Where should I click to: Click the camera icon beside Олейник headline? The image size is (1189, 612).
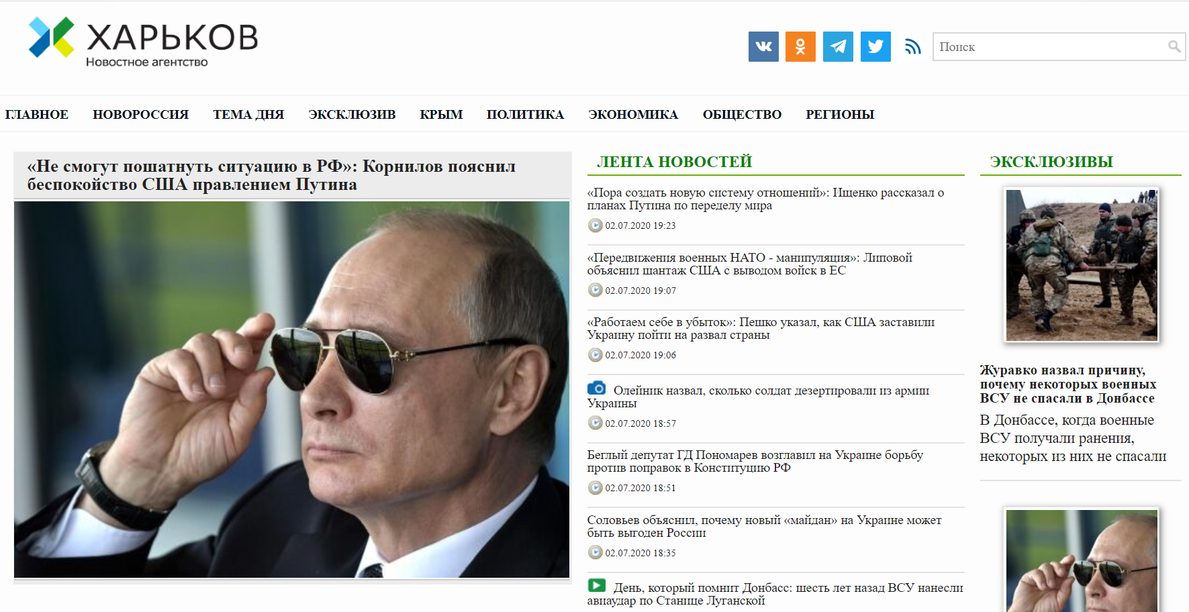point(596,388)
